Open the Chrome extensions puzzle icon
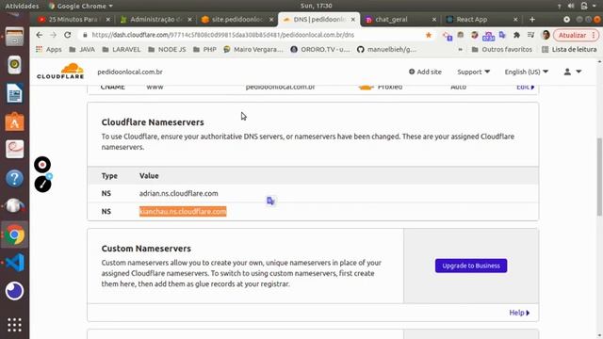Viewport: 603px width, 339px height. pyautogui.click(x=516, y=35)
